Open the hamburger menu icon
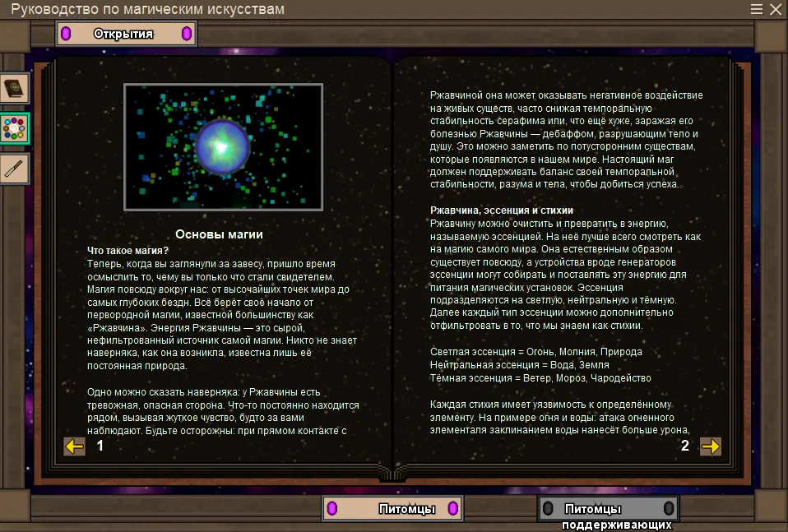The height and width of the screenshot is (532, 788). point(757,9)
